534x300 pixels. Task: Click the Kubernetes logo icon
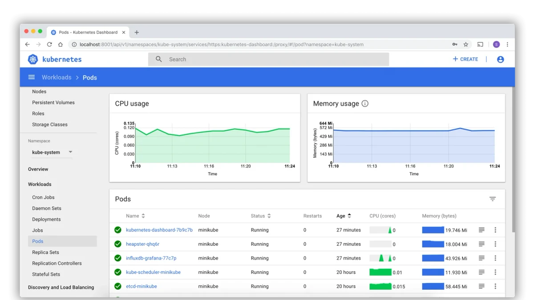pos(33,59)
